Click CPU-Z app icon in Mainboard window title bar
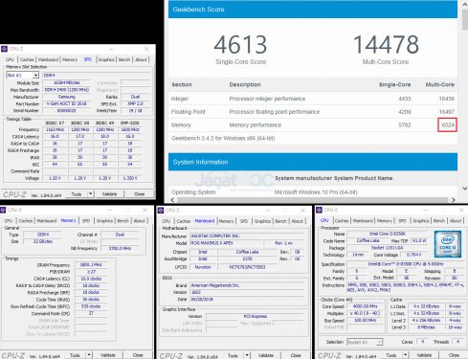 click(161, 211)
